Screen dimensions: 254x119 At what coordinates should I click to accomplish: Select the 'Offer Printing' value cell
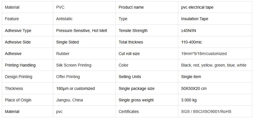click(68, 77)
